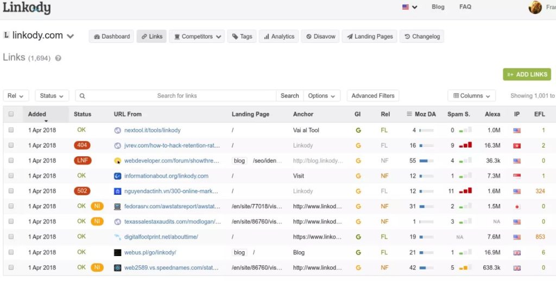Open the webdeveloper.com forum link
Image resolution: width=556 pixels, height=281 pixels.
pos(172,161)
